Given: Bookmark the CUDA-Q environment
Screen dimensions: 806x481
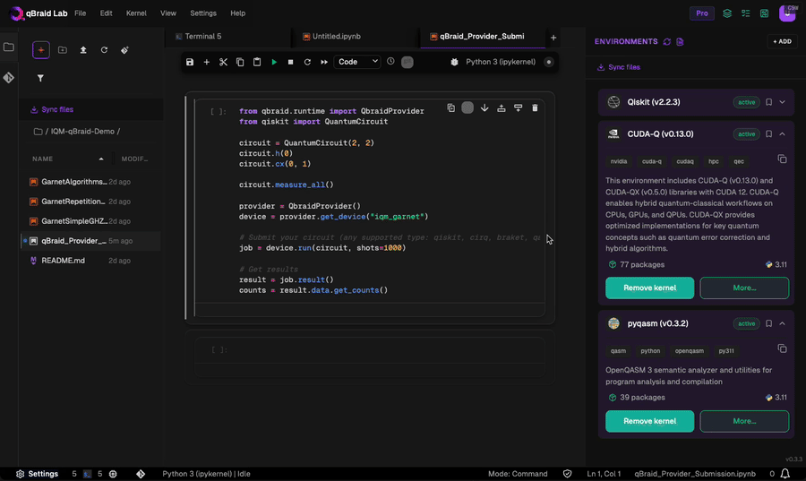Looking at the screenshot, I should [x=769, y=134].
